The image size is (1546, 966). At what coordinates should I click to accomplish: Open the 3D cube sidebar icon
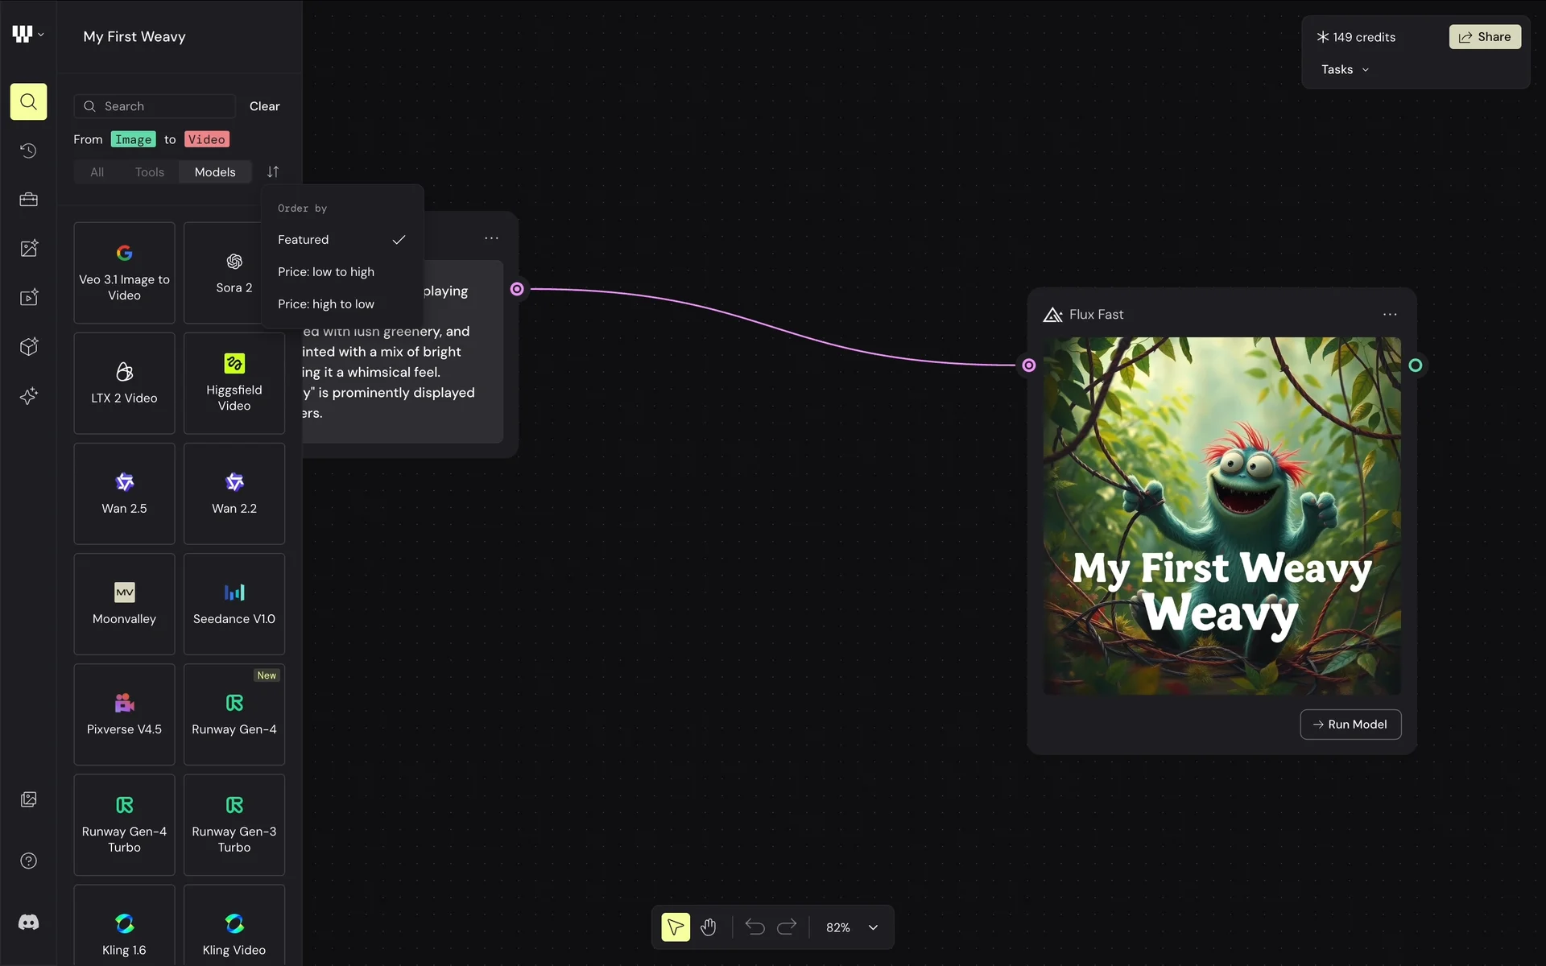(x=28, y=347)
